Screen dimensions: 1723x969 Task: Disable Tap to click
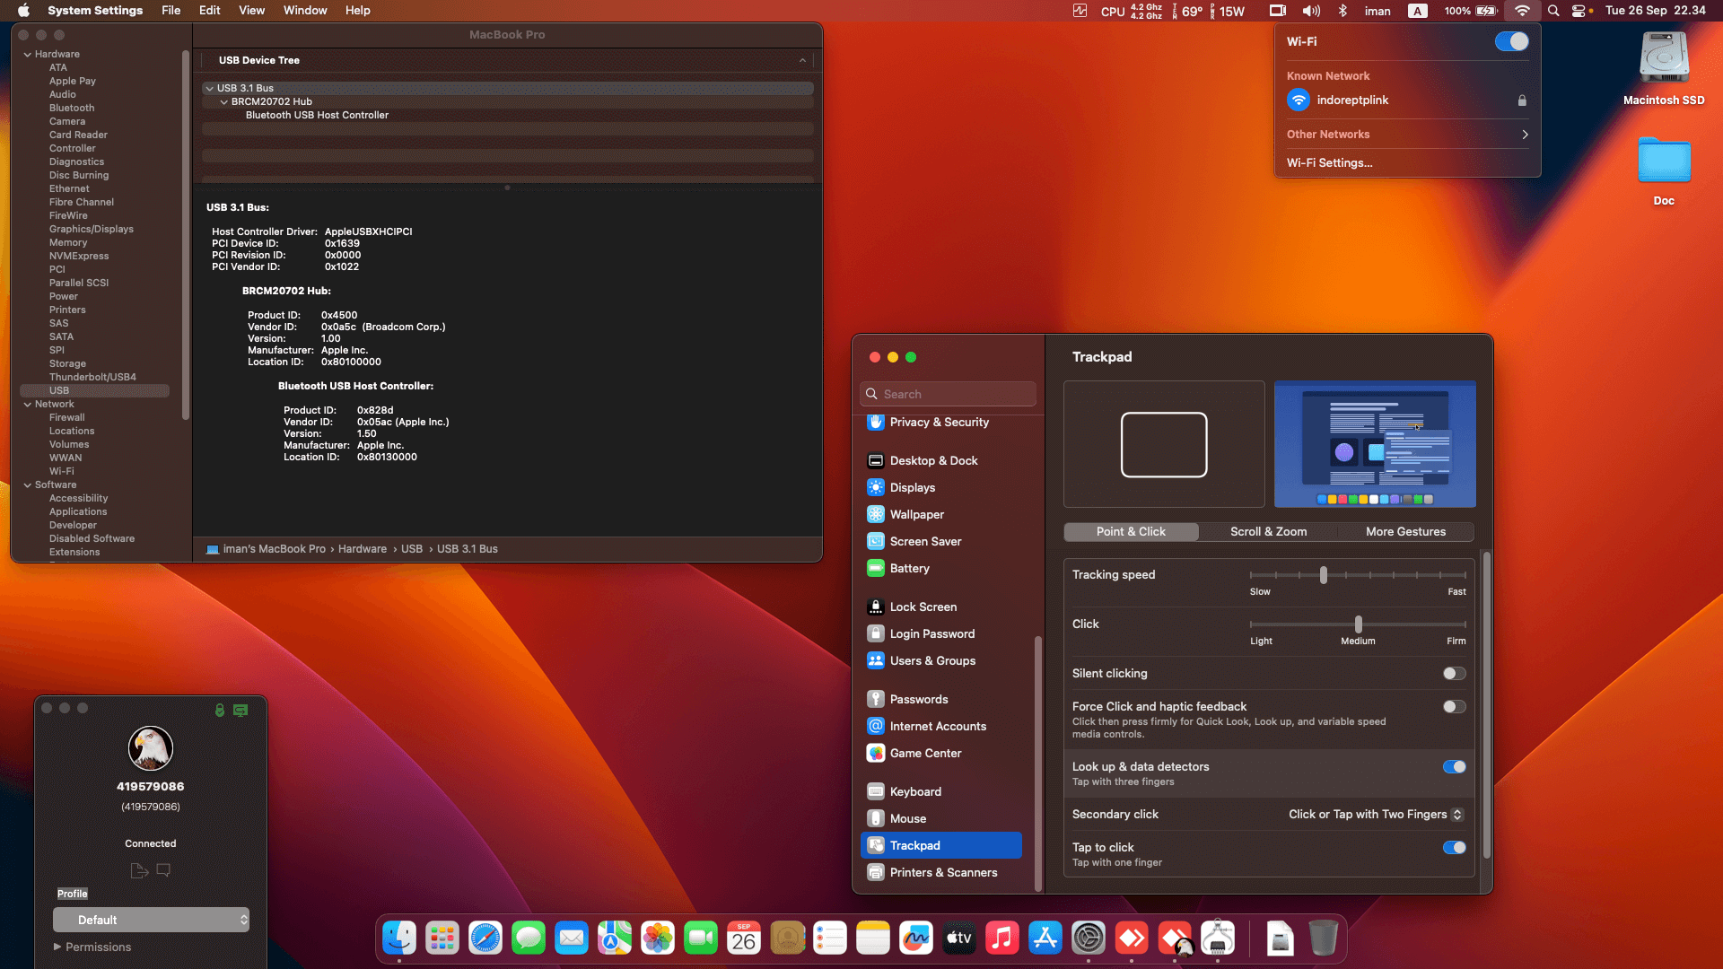[1454, 847]
